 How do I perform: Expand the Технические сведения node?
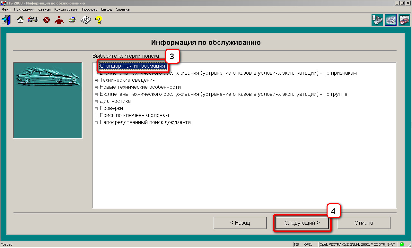click(96, 80)
